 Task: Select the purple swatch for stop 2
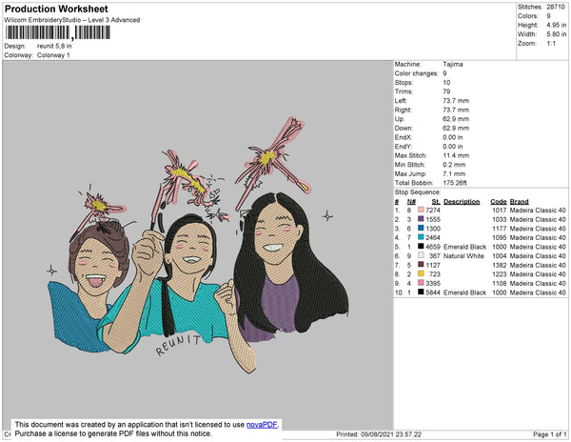pos(421,219)
